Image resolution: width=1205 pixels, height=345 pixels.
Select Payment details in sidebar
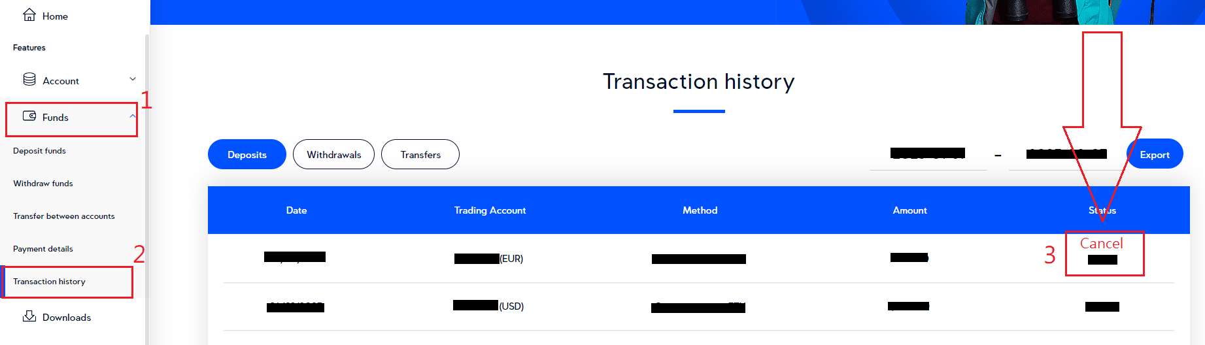pos(43,249)
